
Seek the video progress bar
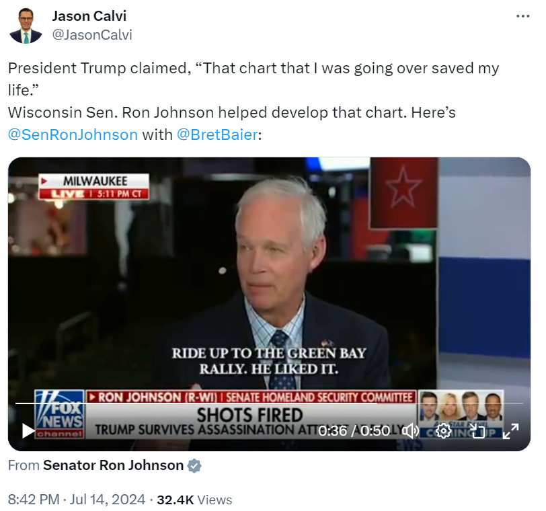pyautogui.click(x=269, y=403)
